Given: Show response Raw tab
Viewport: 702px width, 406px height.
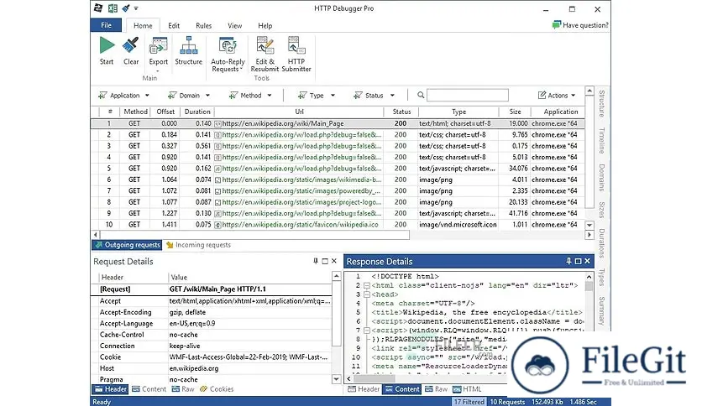Looking at the screenshot, I should [x=436, y=389].
